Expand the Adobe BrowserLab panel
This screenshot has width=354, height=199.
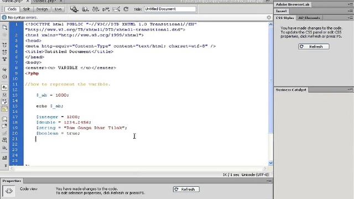[x=293, y=4]
